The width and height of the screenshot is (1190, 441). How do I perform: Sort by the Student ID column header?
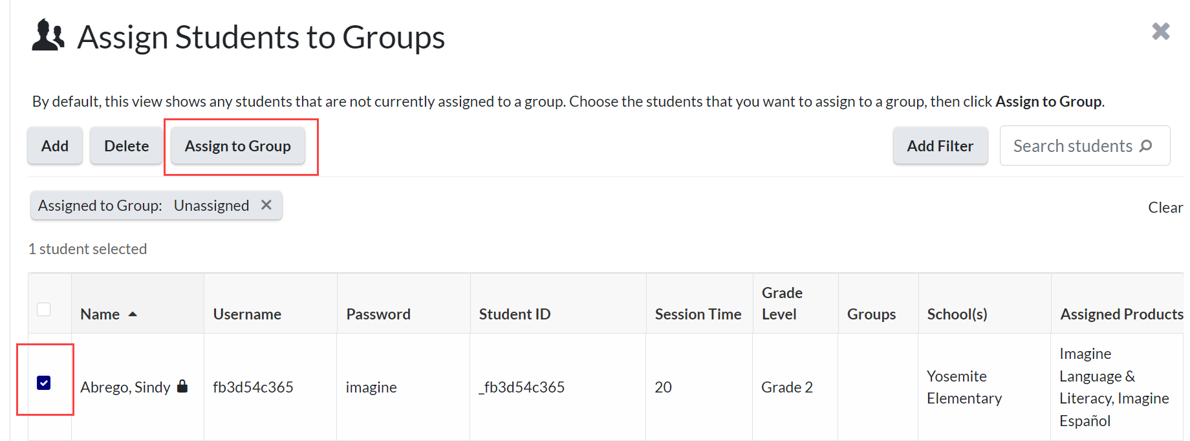pos(514,314)
